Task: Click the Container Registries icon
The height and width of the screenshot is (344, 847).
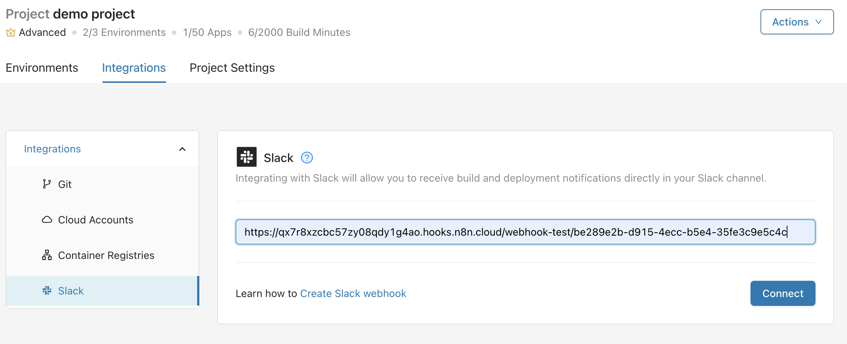Action: pyautogui.click(x=47, y=255)
